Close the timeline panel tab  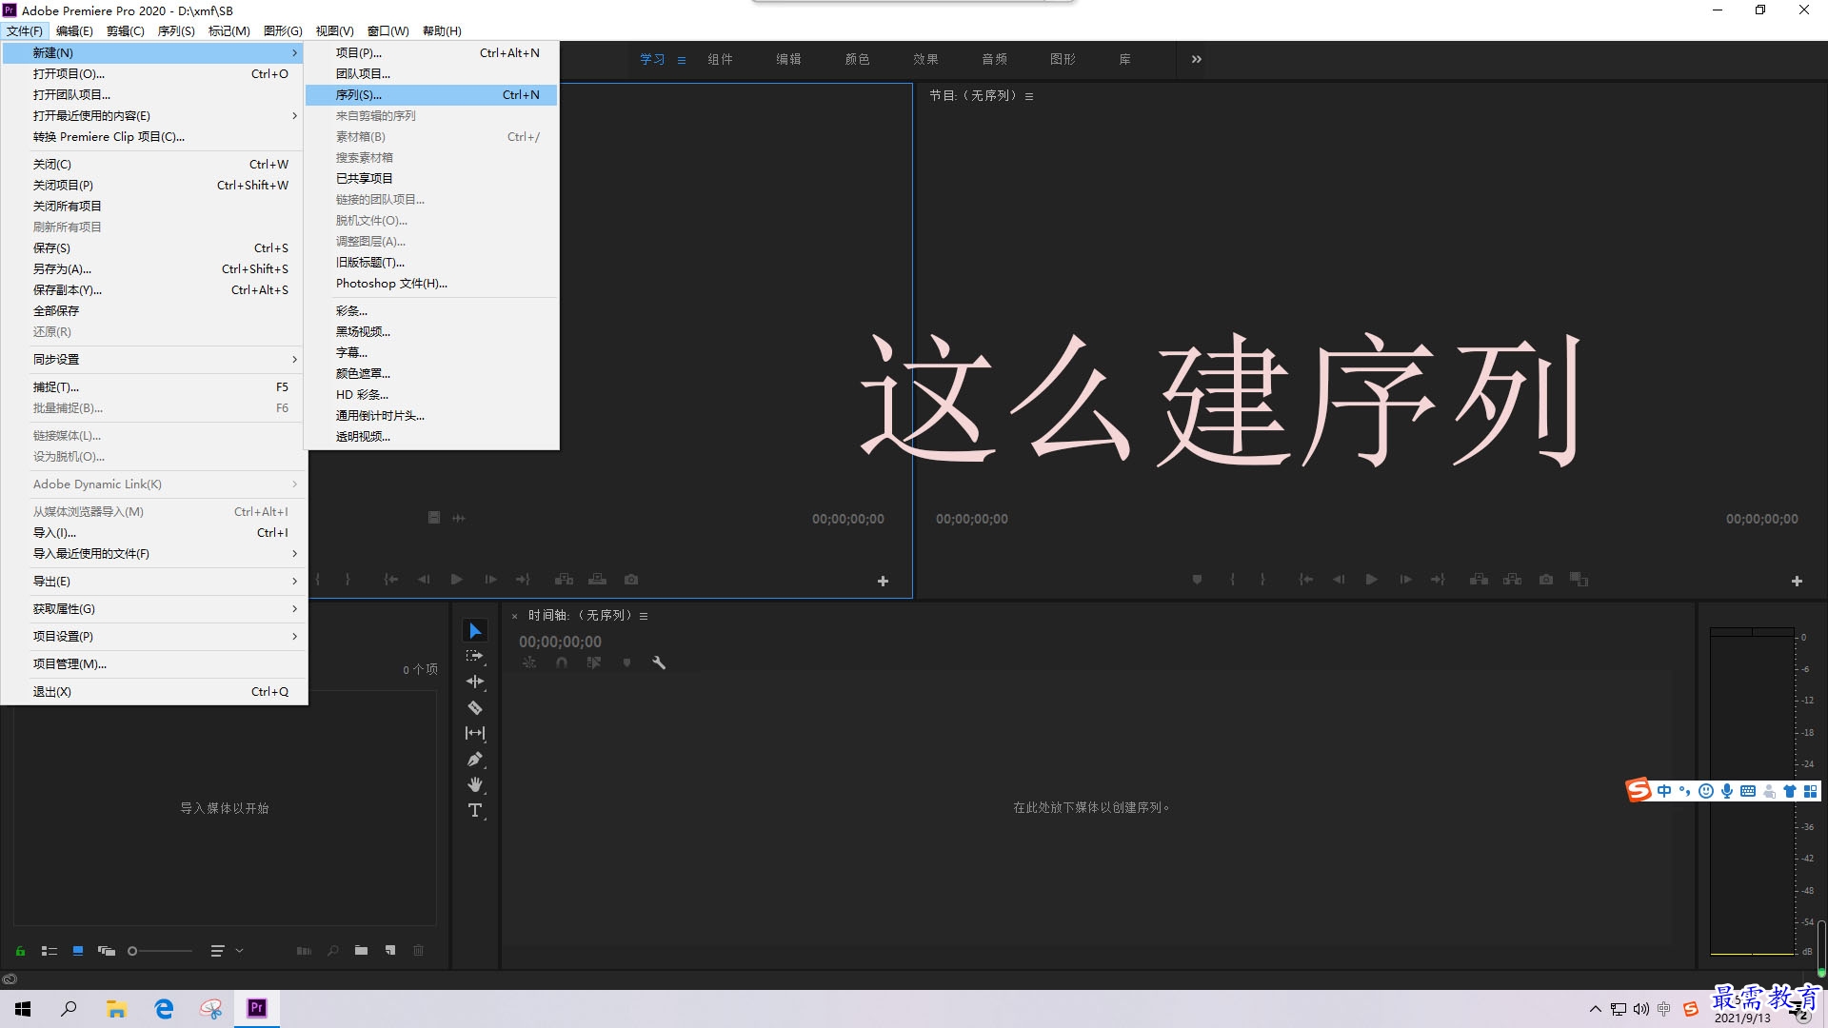pyautogui.click(x=514, y=617)
